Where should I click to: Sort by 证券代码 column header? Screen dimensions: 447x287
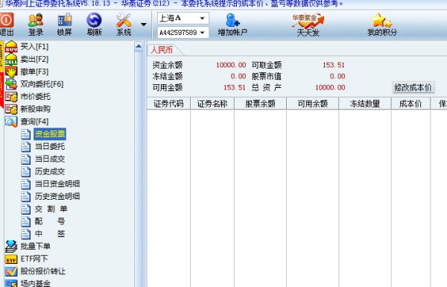click(x=168, y=104)
